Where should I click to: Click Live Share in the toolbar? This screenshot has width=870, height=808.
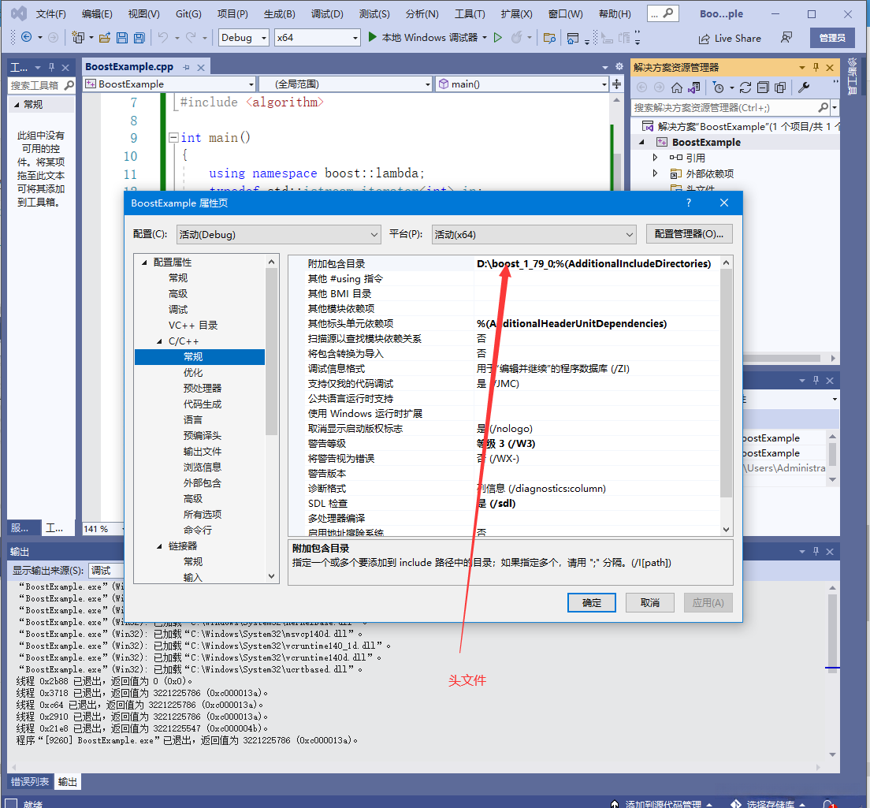(731, 39)
